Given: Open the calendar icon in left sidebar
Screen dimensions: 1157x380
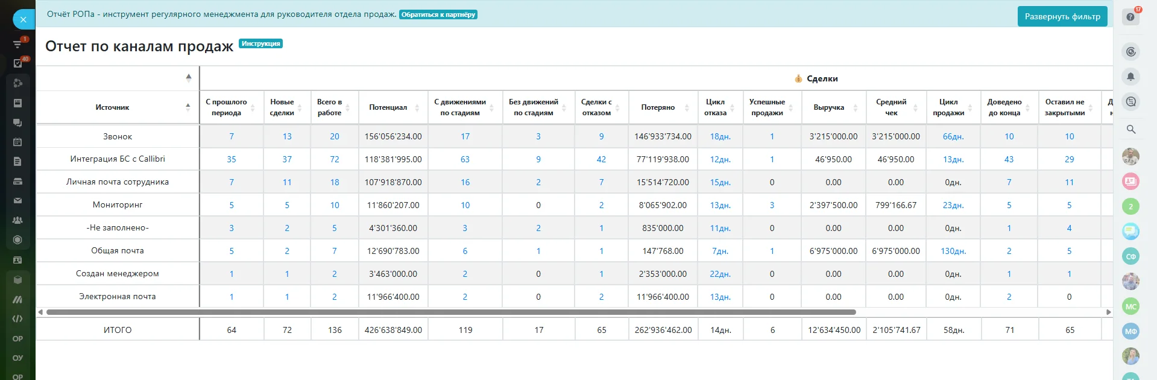Looking at the screenshot, I should (17, 142).
